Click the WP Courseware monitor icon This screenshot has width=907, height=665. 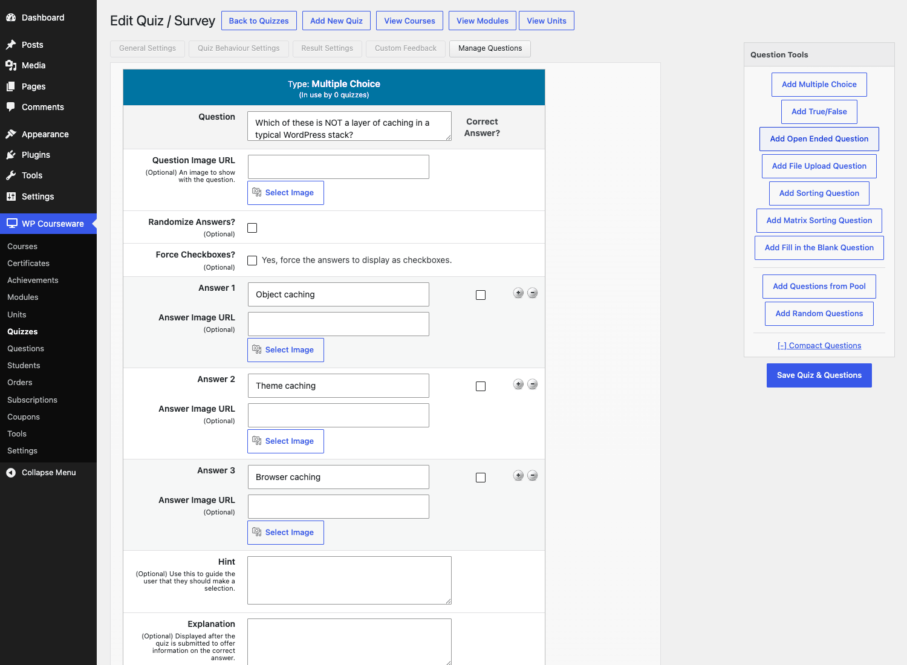(x=11, y=224)
